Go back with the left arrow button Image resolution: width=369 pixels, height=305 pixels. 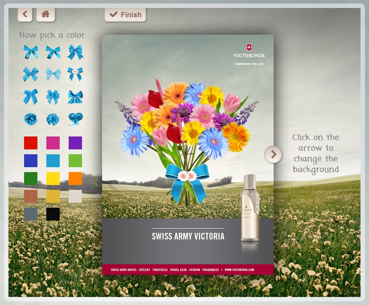point(25,14)
